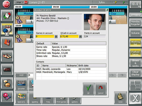
Task: Select the Cup lane tile on right
Action: [x=118, y=16]
